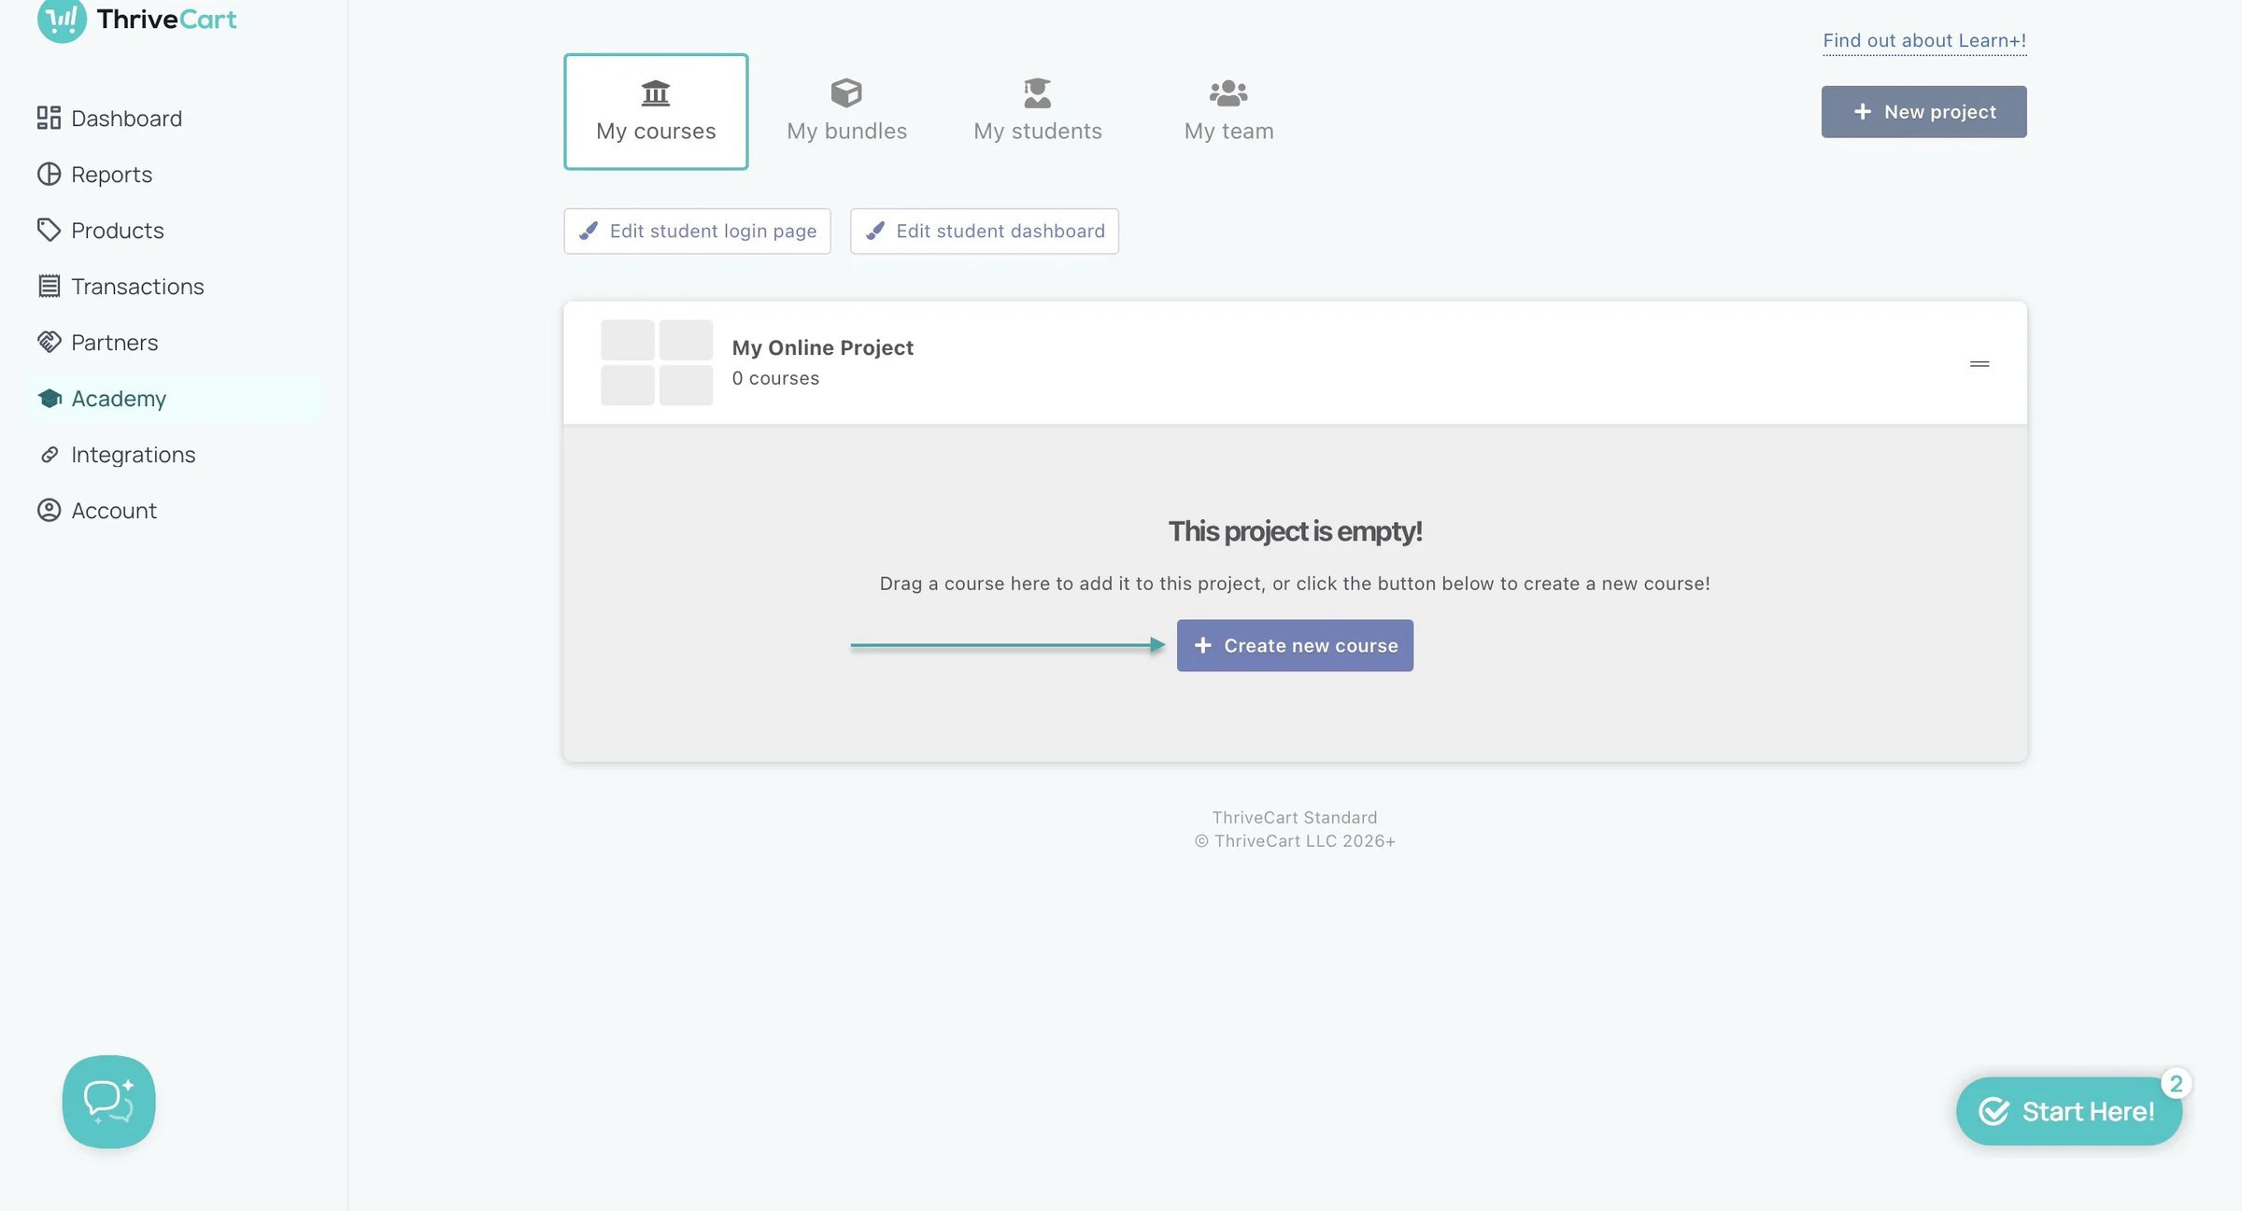This screenshot has width=2242, height=1211.
Task: Select Academy in the sidebar
Action: (x=176, y=398)
